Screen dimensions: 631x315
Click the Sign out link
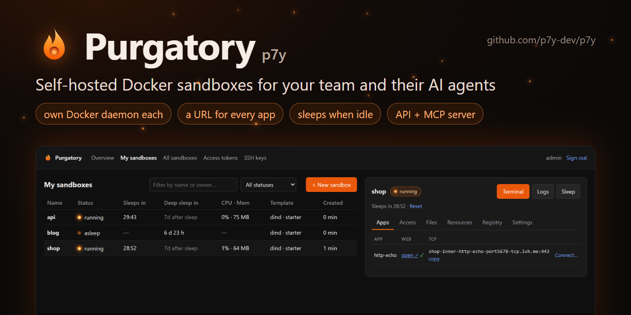577,158
